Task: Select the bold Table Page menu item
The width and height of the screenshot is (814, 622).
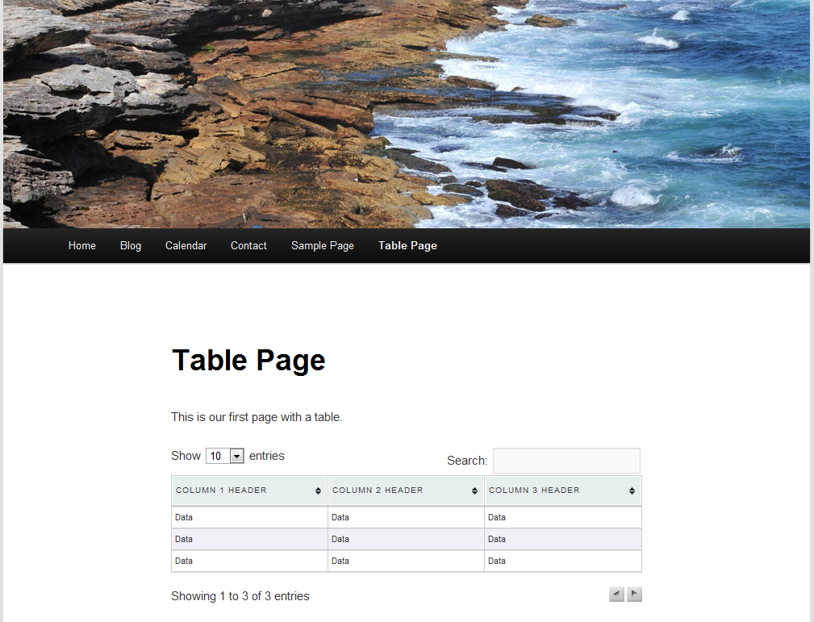Action: pyautogui.click(x=407, y=246)
